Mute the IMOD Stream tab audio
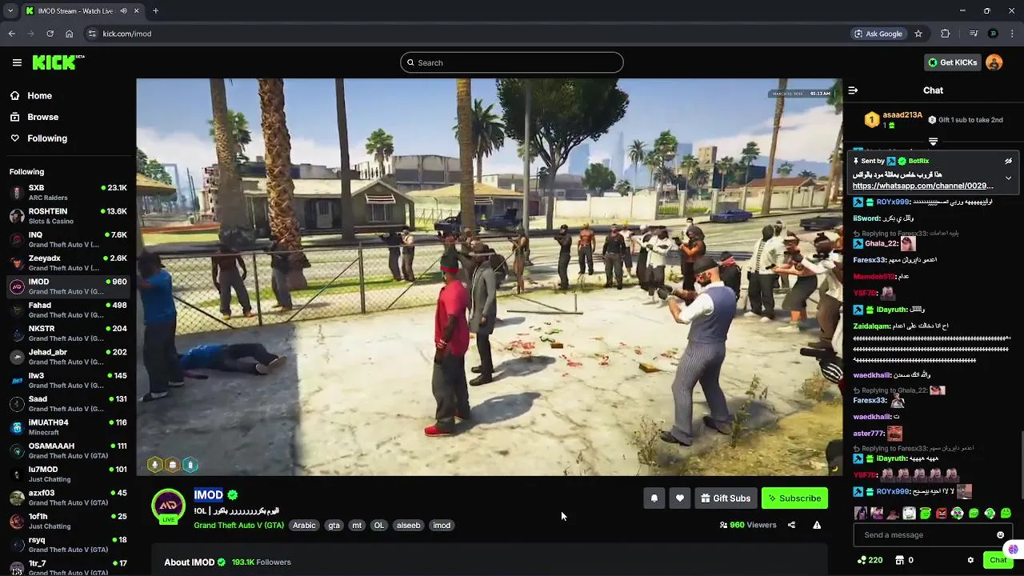Screen dimensions: 1024x576 [x=124, y=11]
